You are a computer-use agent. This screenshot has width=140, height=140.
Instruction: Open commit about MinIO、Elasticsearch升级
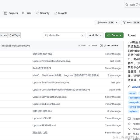click(x=66, y=75)
